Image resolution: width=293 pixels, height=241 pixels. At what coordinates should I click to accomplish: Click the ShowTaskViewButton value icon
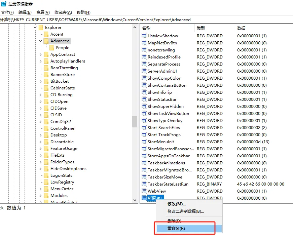(144, 113)
